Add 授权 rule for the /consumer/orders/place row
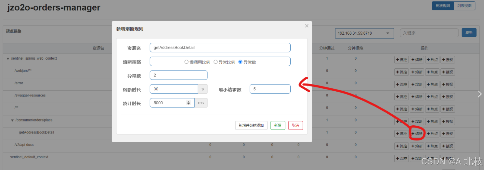Viewport: 484px width, 170px height. pos(448,121)
